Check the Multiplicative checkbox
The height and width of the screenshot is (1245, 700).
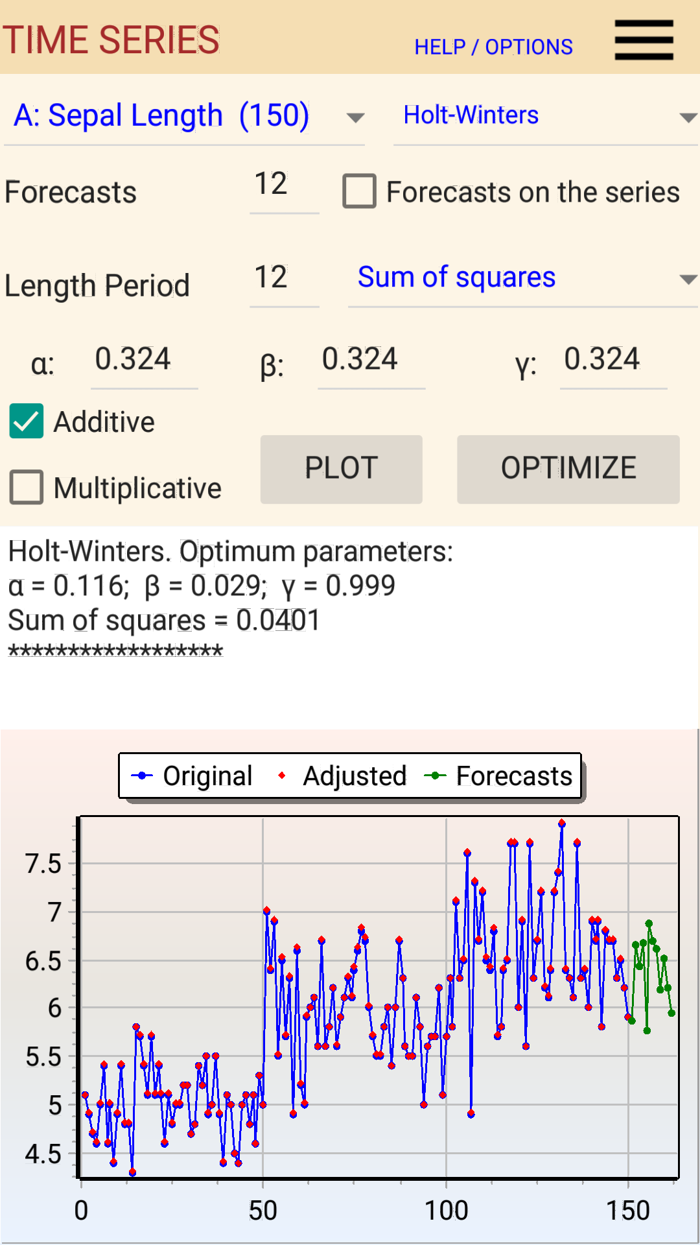pos(27,487)
